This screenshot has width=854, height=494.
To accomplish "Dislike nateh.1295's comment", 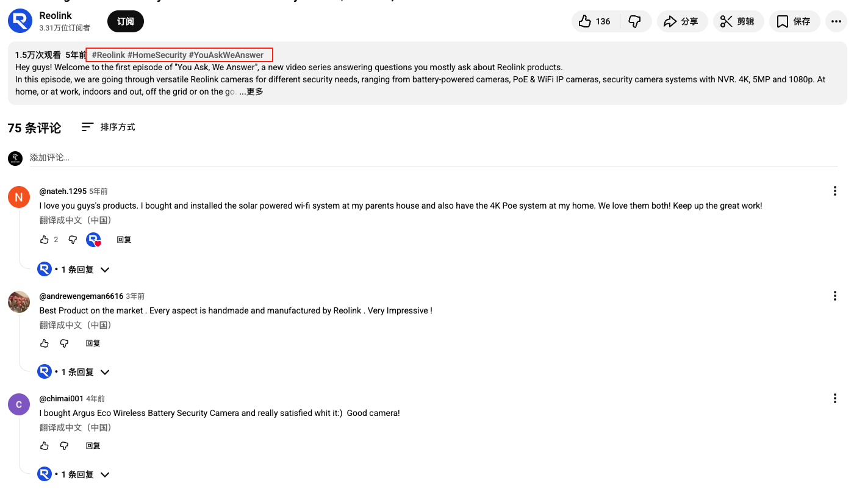I will [73, 240].
